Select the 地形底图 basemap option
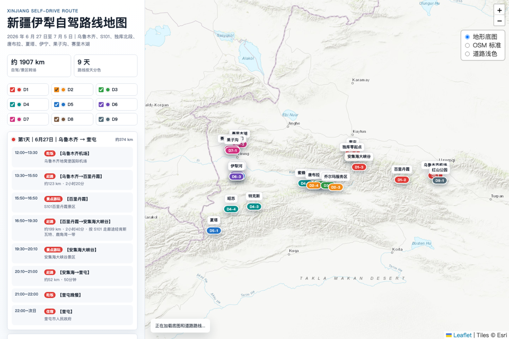 467,37
